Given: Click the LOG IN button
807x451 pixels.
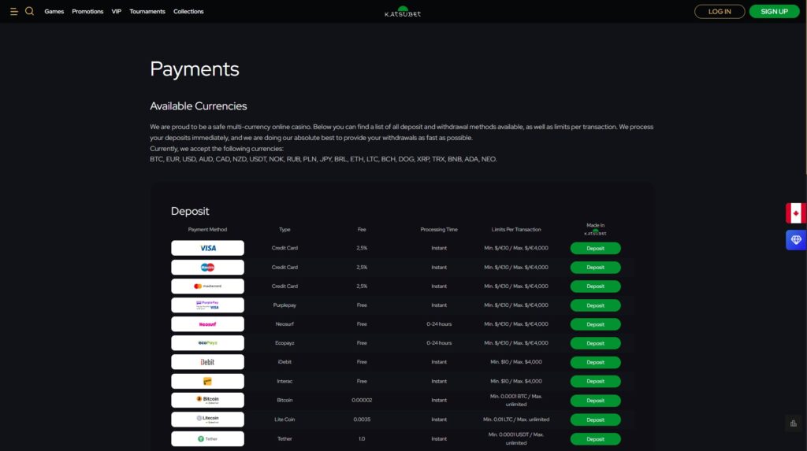Looking at the screenshot, I should point(720,11).
